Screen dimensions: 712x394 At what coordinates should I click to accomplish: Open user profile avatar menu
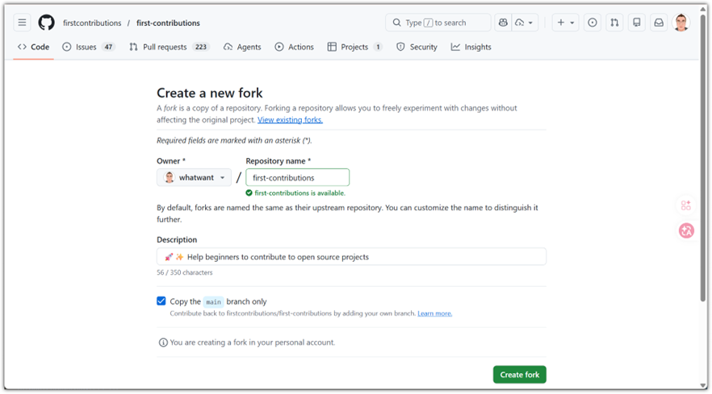[681, 23]
